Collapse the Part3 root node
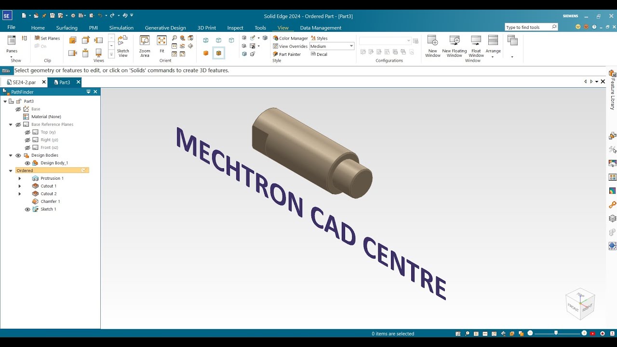Viewport: 617px width, 347px height. (x=5, y=101)
